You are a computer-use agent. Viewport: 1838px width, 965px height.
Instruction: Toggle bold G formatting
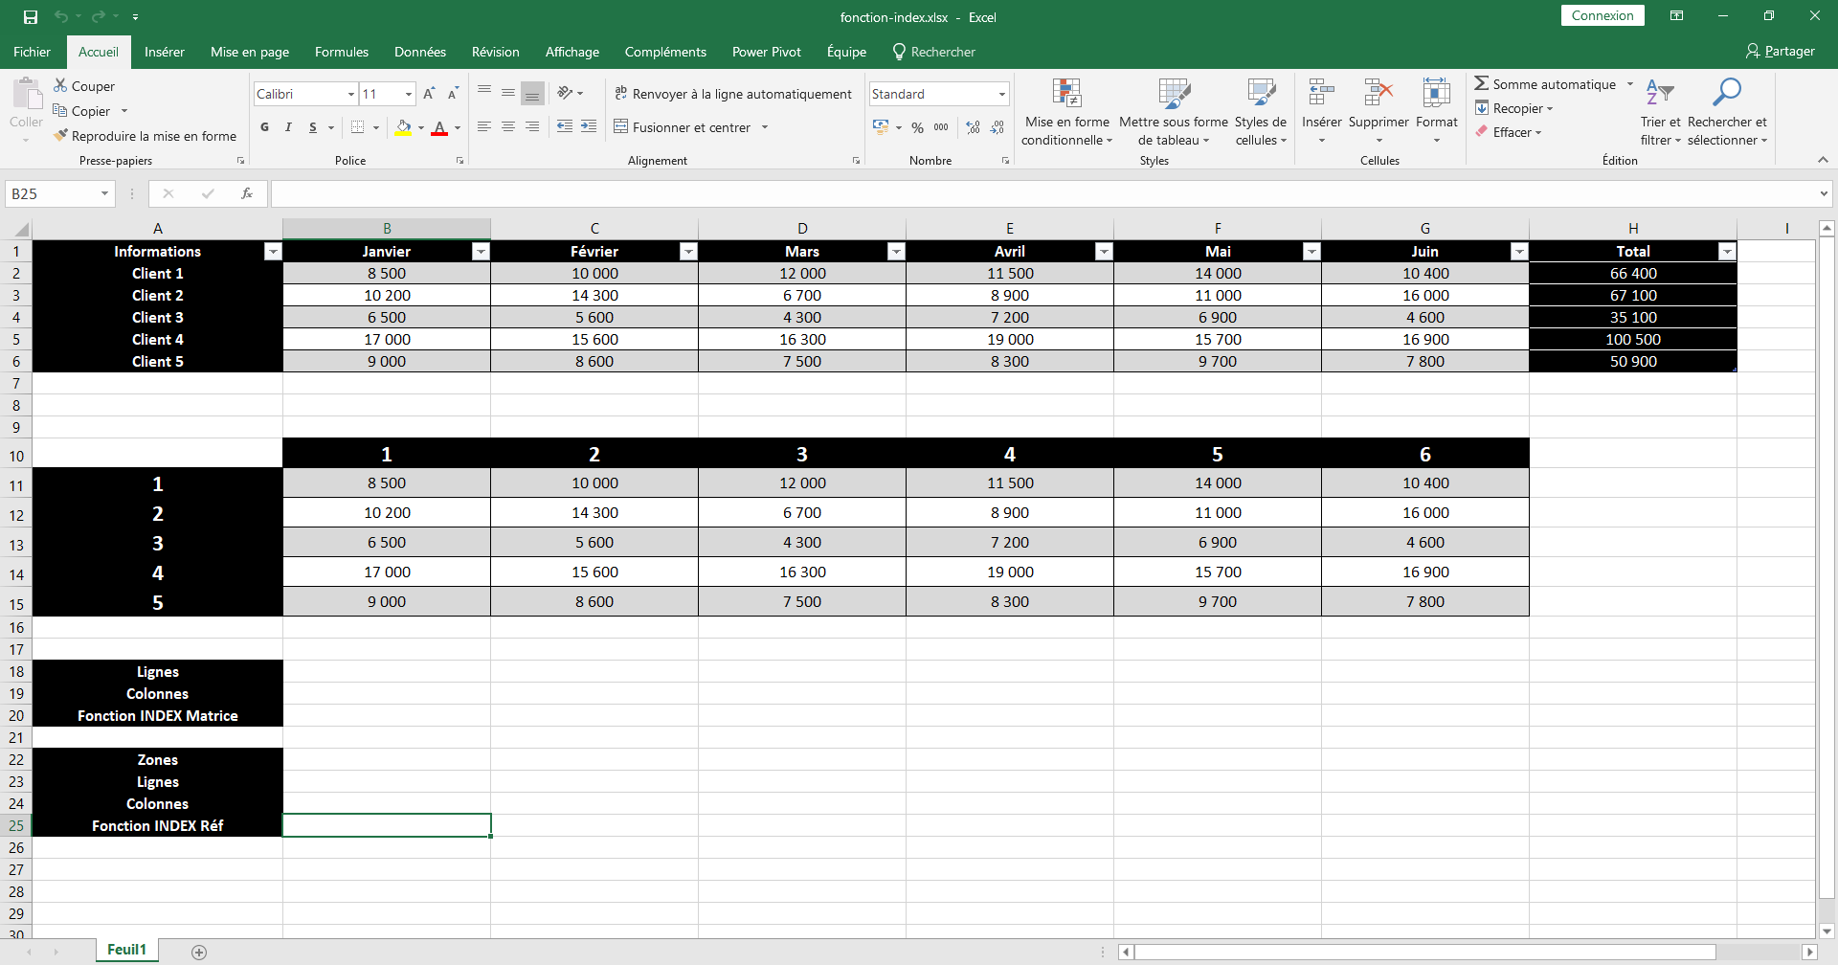pyautogui.click(x=264, y=127)
